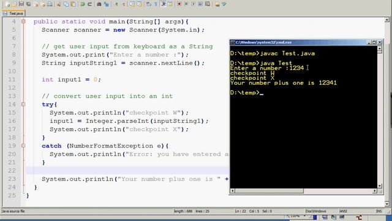
Task: Minimize the cmd.exe window
Action: tap(369, 42)
